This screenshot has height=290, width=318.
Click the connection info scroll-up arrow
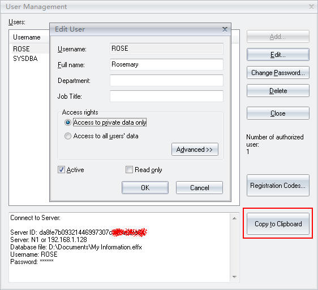coord(234,218)
